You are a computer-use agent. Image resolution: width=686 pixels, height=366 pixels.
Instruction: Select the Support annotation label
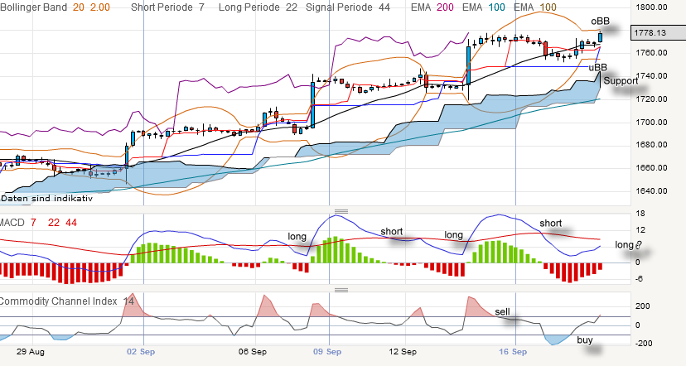pos(621,81)
